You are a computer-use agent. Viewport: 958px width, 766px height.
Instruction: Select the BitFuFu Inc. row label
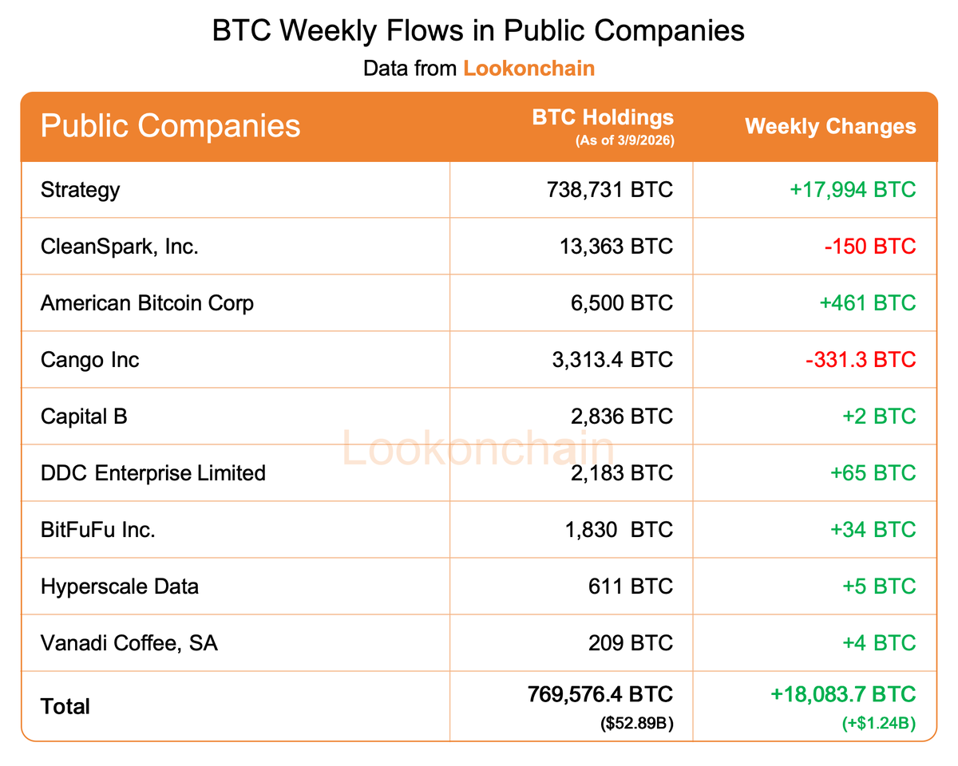[97, 530]
